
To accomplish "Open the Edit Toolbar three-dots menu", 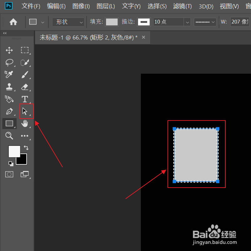I will click(x=25, y=136).
